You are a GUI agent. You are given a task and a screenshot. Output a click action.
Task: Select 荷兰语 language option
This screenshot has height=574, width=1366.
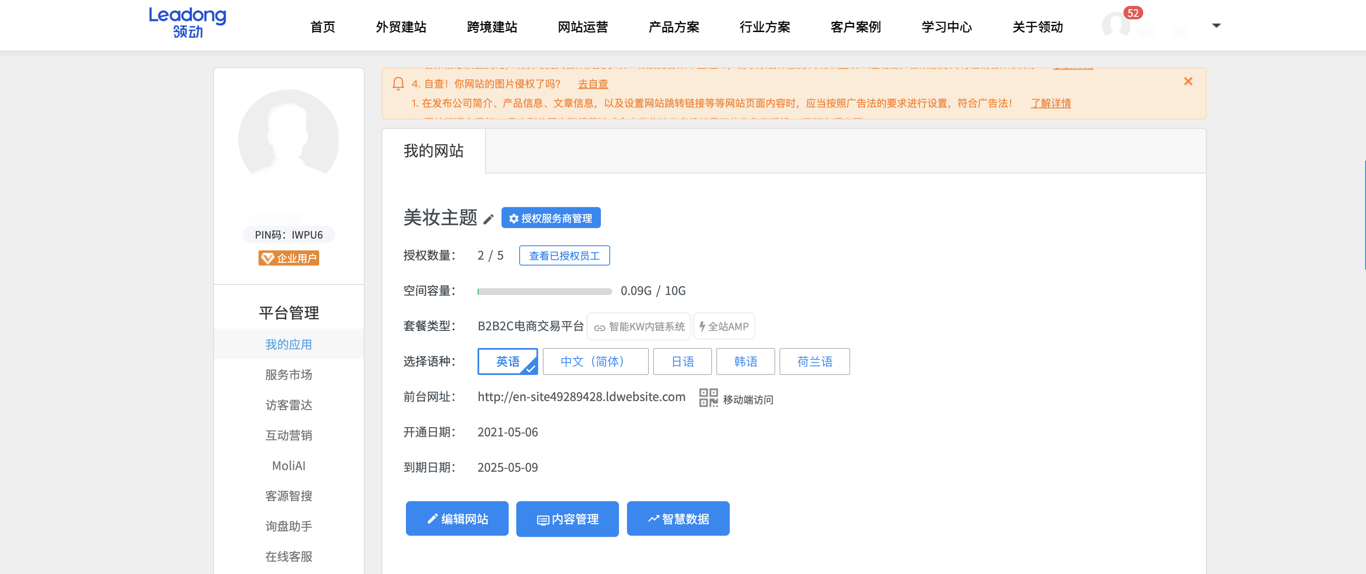coord(814,361)
